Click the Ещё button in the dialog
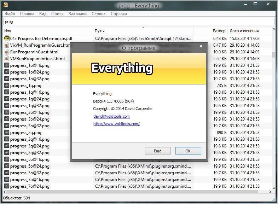 [x=158, y=151]
